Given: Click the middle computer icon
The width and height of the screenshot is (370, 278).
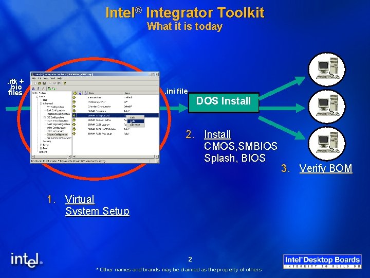Looking at the screenshot, I should tap(327, 107).
